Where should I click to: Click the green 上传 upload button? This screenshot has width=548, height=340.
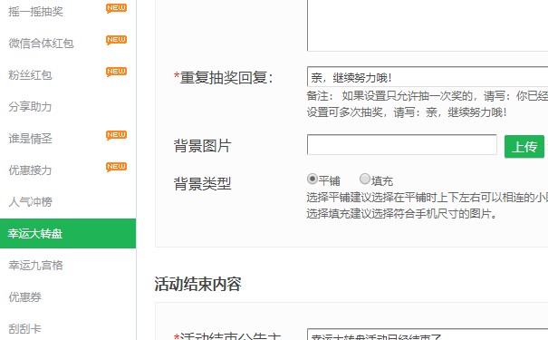(x=524, y=147)
